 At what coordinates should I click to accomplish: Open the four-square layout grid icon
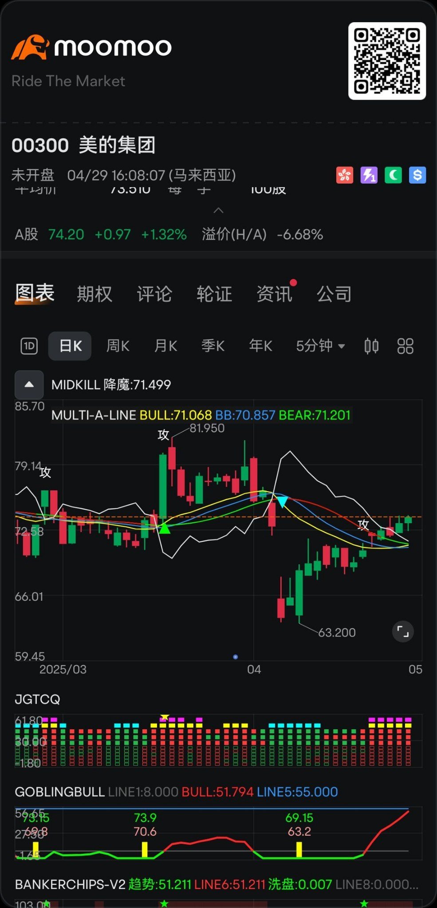405,346
